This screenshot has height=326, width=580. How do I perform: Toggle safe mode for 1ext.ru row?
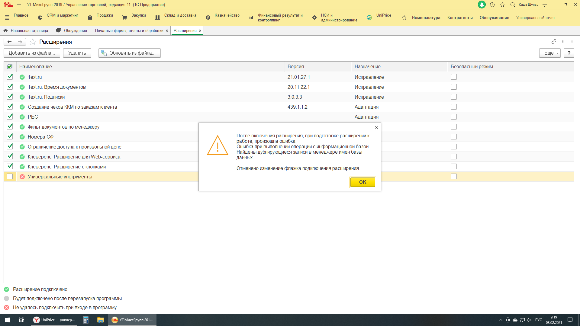tap(454, 77)
